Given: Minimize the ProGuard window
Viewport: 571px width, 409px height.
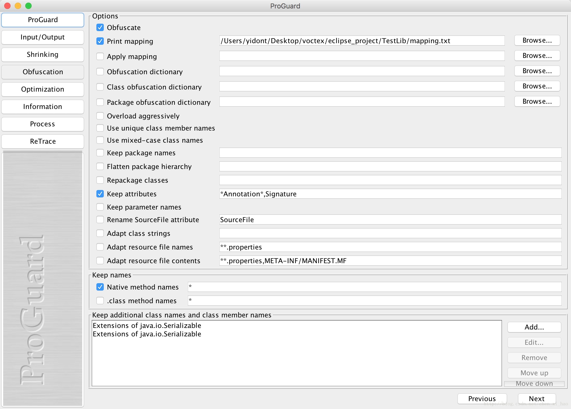Looking at the screenshot, I should point(18,6).
